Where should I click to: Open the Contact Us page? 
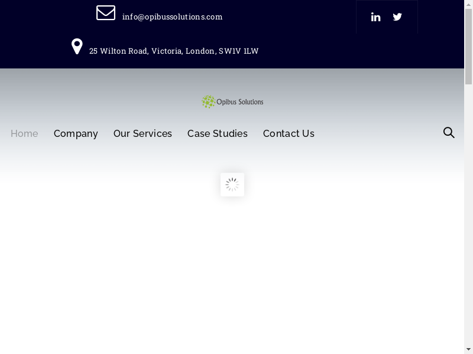[x=289, y=134]
